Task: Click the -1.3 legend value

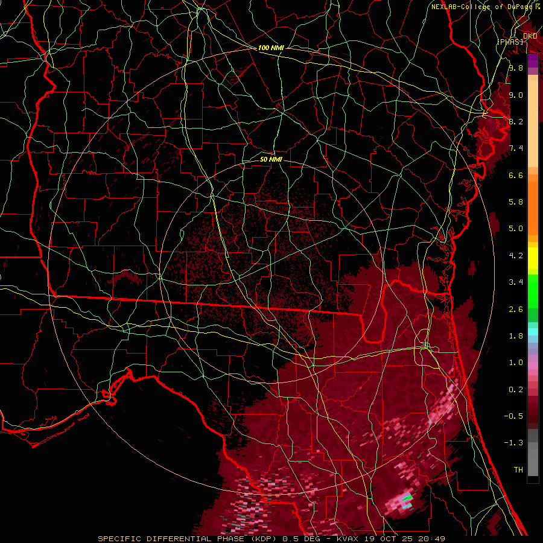Action: click(x=513, y=443)
